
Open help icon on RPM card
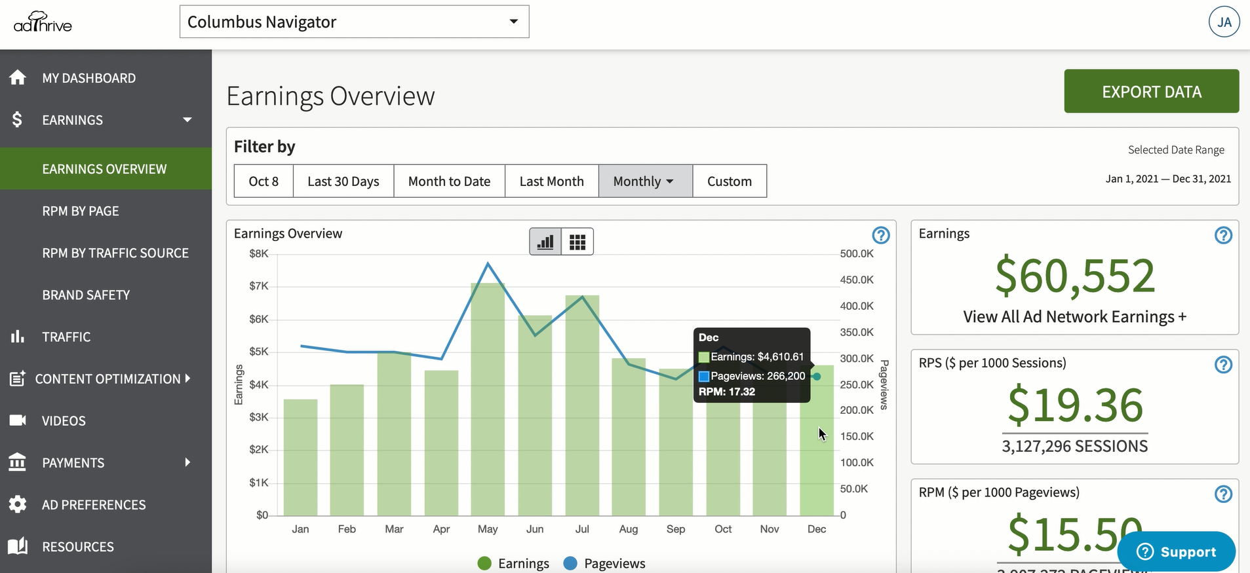(1223, 494)
